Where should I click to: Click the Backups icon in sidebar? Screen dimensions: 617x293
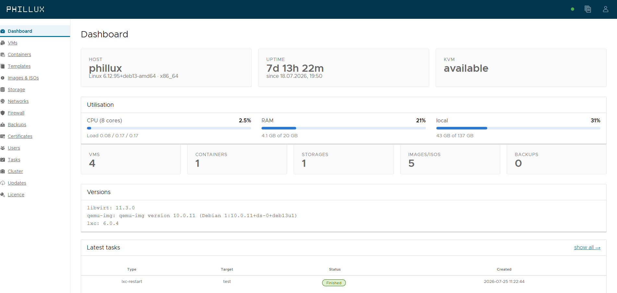click(x=3, y=125)
